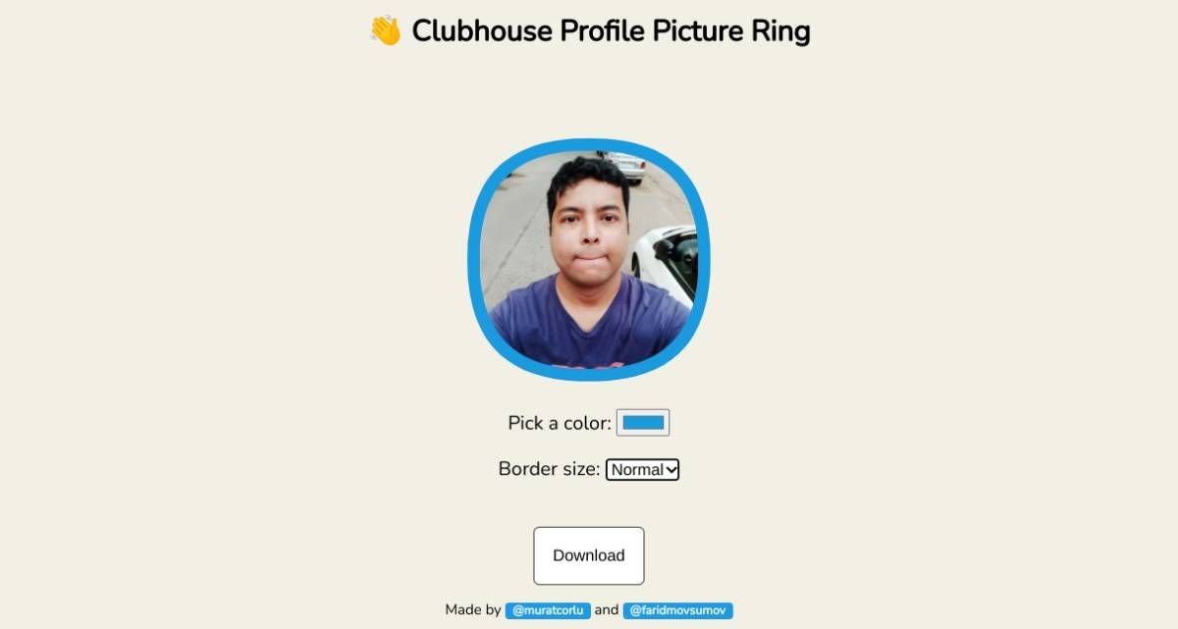The image size is (1178, 629).
Task: Click the 'Pick a color:' label
Action: pyautogui.click(x=560, y=423)
